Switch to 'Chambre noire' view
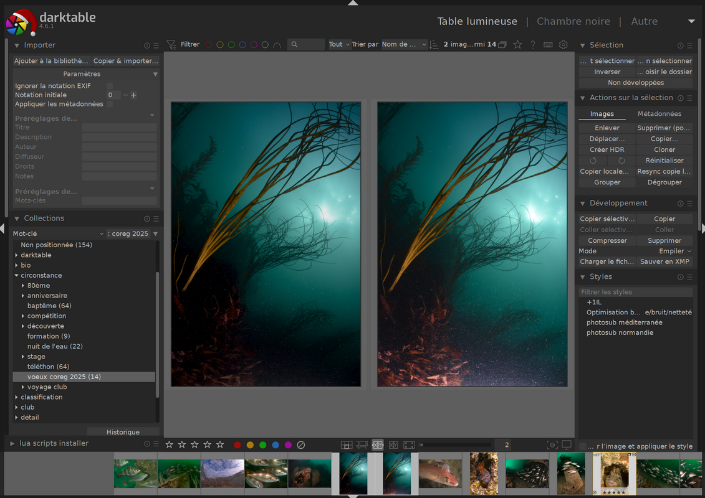The width and height of the screenshot is (705, 498). (x=573, y=21)
